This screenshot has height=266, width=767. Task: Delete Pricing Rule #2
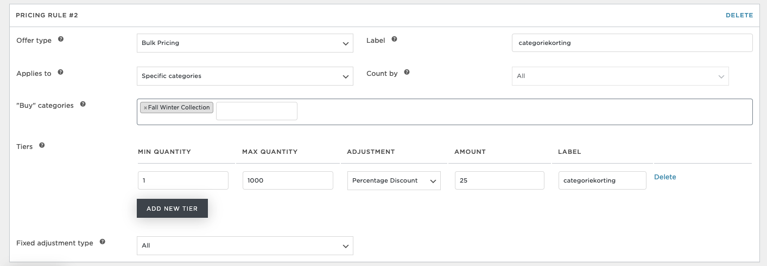[739, 15]
